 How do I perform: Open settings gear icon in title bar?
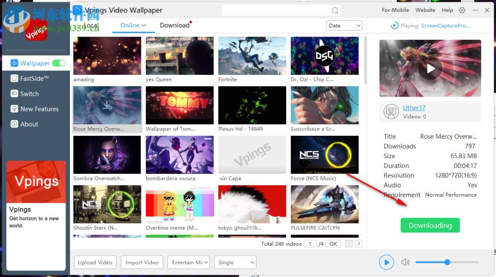tap(462, 10)
